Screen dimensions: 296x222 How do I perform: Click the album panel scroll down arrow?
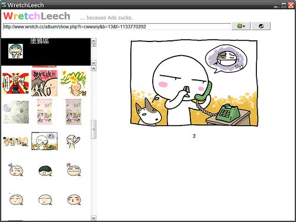point(94,63)
